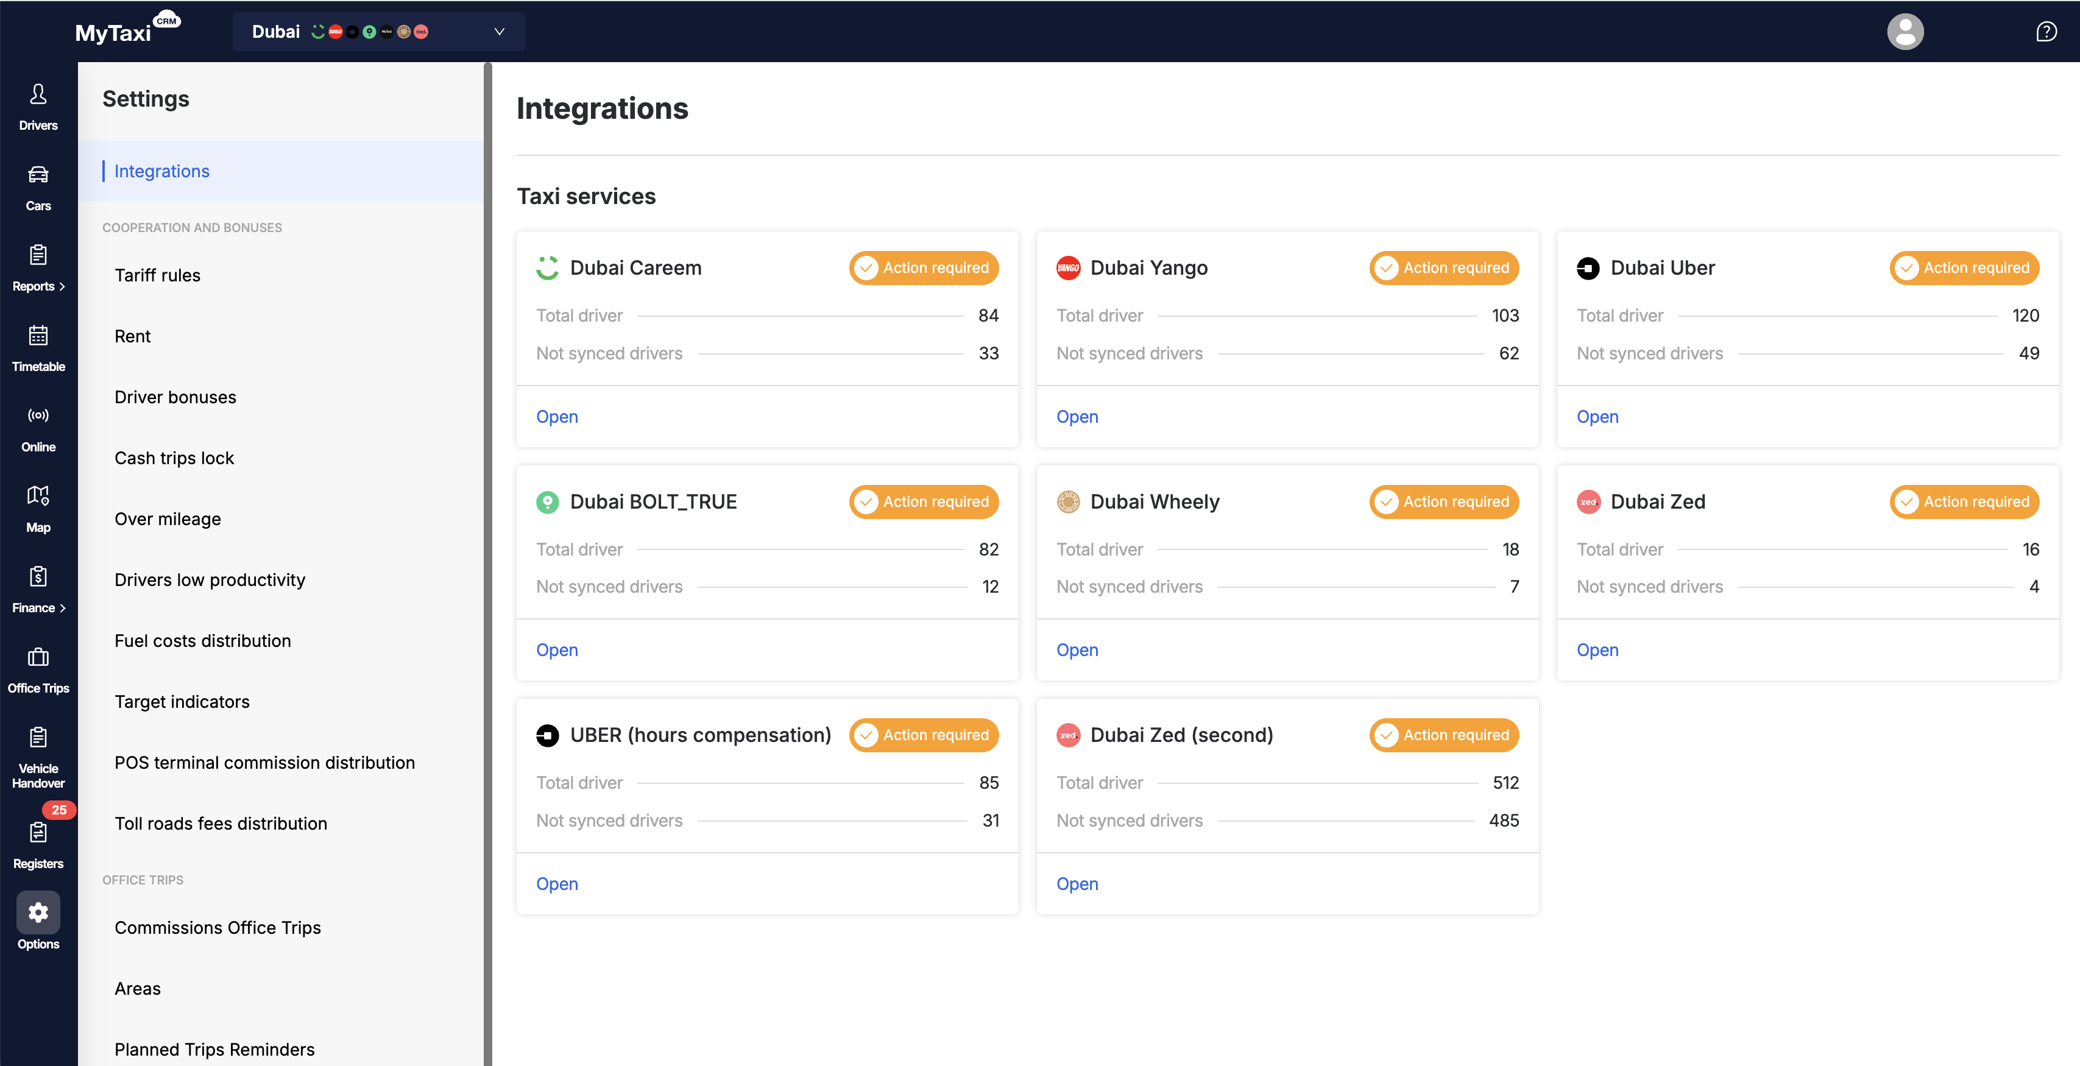Viewport: 2080px width, 1066px height.
Task: Click the Dubai Careem logo icon
Action: coord(548,267)
